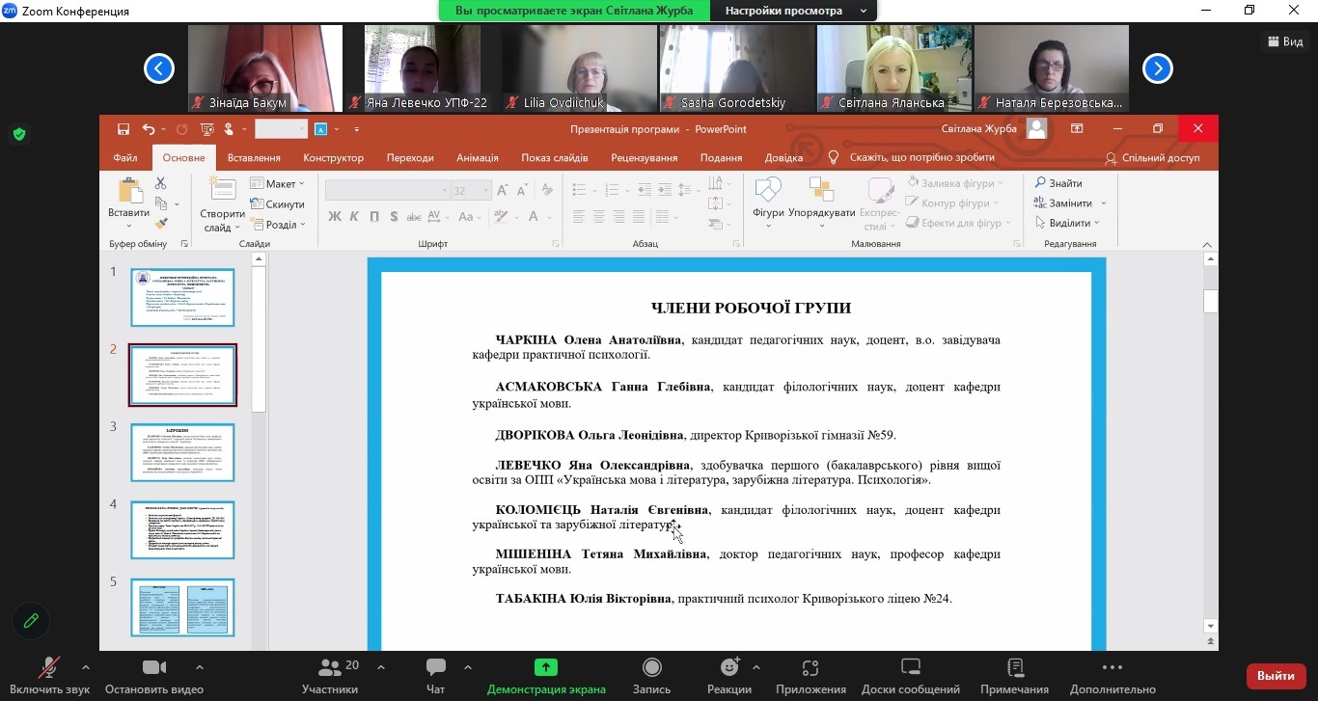Expand Настройки просмотра view options

point(794,11)
